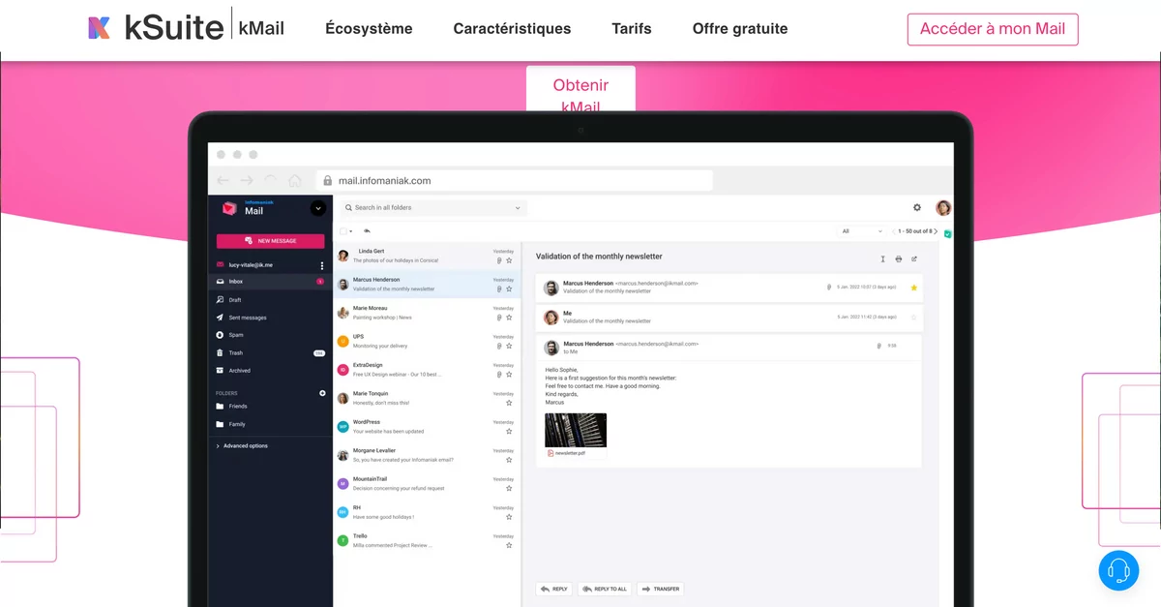Click the text-size icon beside the print icon
Image resolution: width=1161 pixels, height=607 pixels.
882,258
